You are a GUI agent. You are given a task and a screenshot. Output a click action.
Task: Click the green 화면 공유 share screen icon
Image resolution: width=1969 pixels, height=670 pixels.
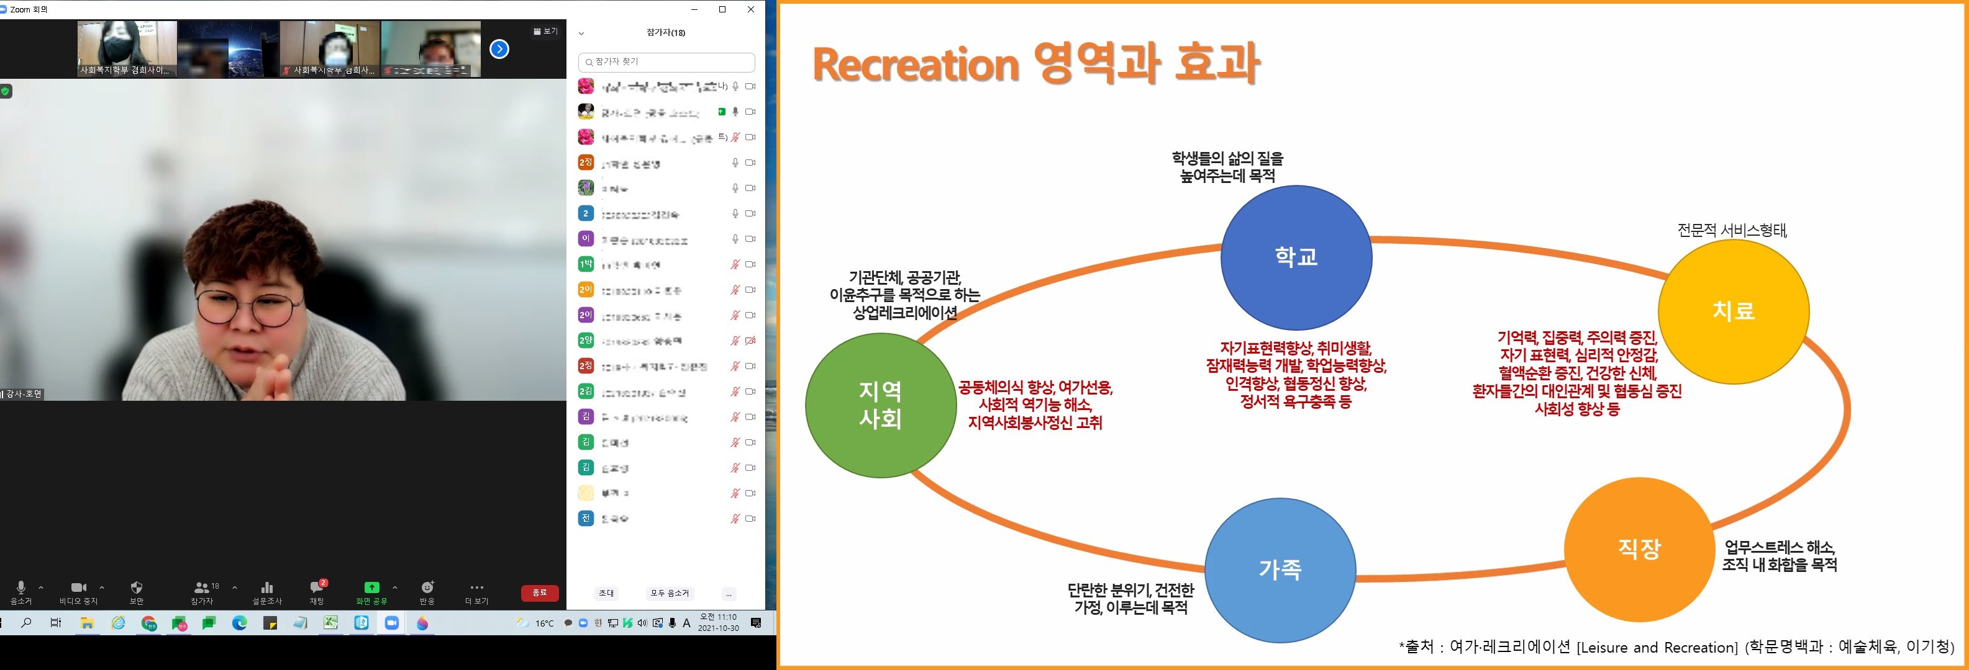371,587
